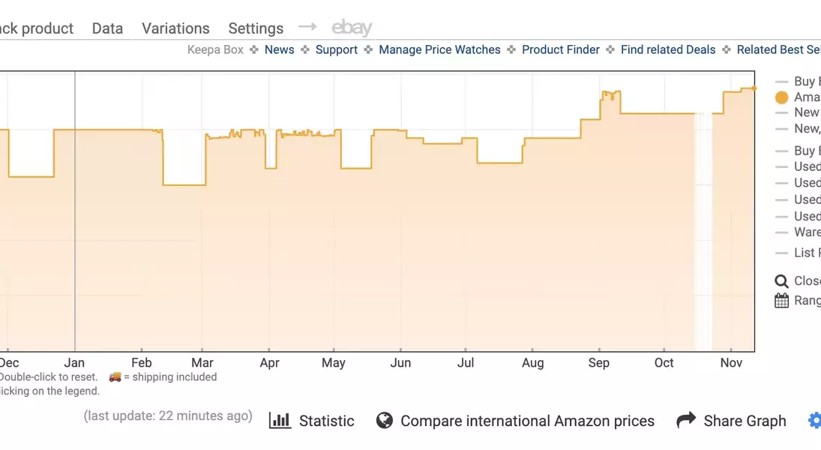
Task: Click the Find related Deals link
Action: [x=668, y=49]
